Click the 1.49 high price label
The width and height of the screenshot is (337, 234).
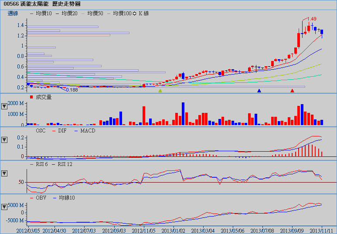click(x=311, y=19)
